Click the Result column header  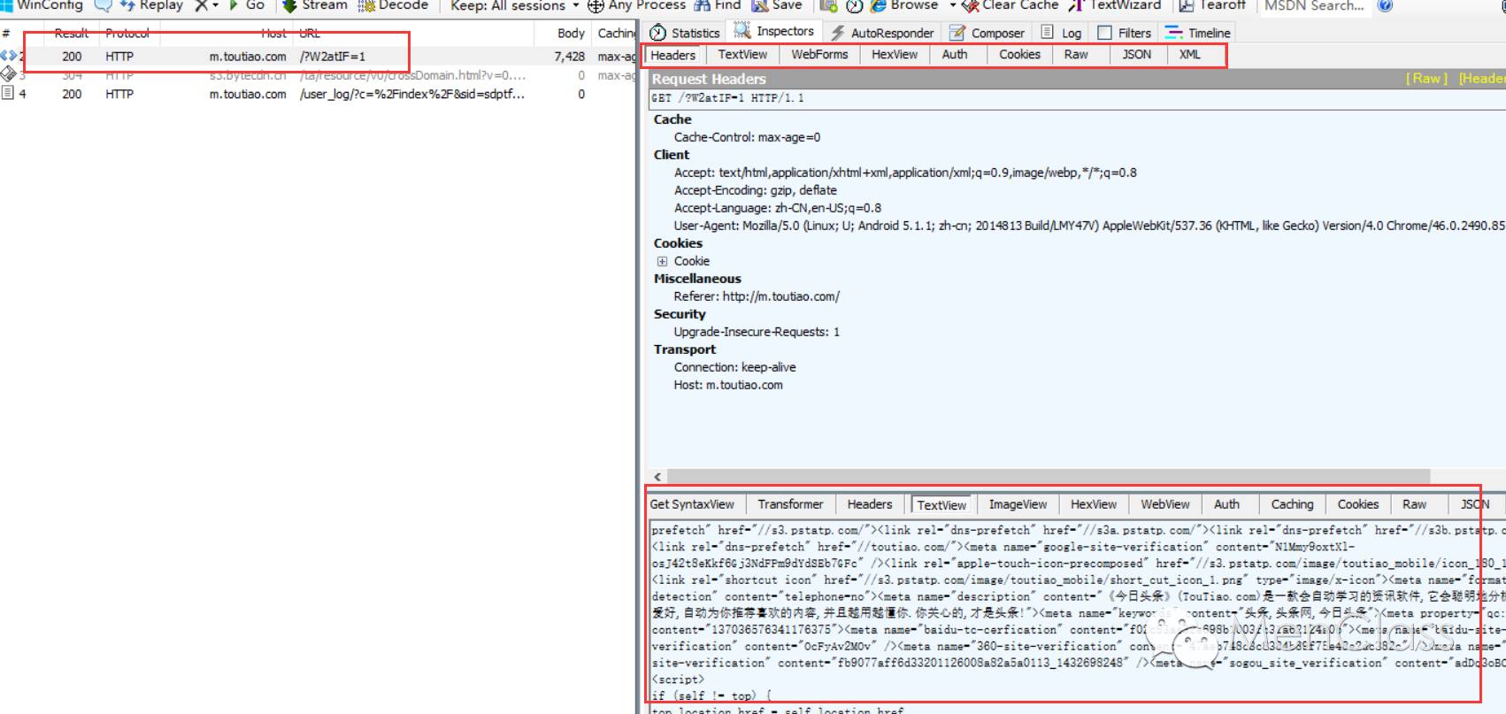(x=71, y=34)
